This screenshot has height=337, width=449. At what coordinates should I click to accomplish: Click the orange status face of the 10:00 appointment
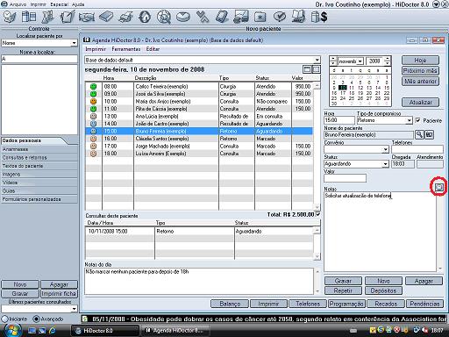(x=93, y=102)
